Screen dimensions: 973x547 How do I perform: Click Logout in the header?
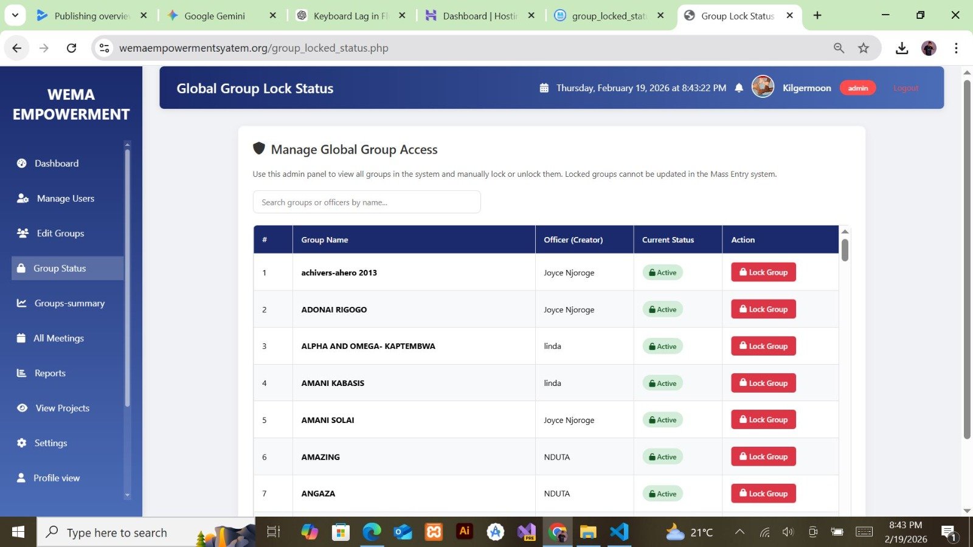905,88
